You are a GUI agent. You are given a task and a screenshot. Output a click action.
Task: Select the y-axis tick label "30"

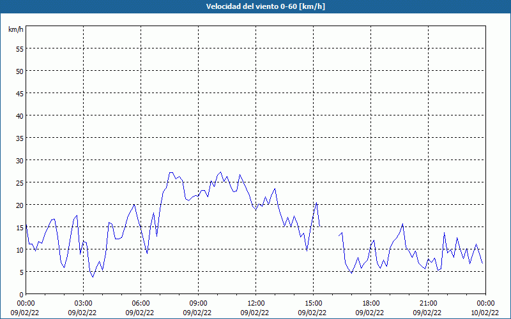coord(20,161)
